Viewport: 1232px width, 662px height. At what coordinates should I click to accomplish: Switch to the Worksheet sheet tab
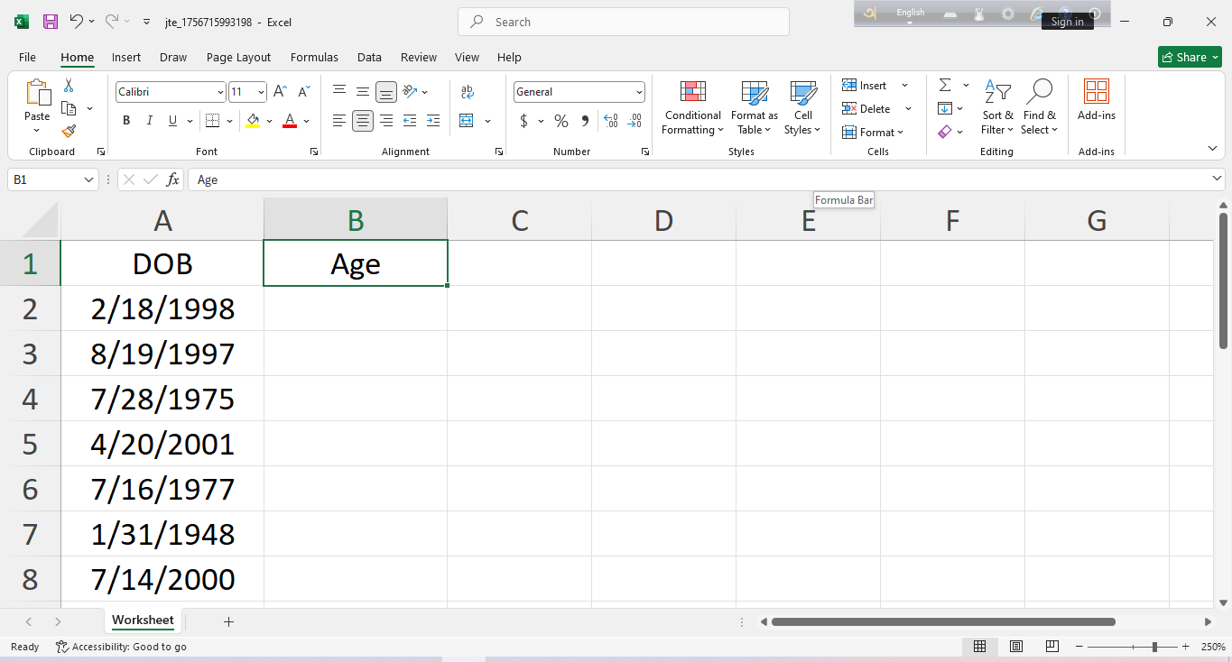[x=143, y=621]
